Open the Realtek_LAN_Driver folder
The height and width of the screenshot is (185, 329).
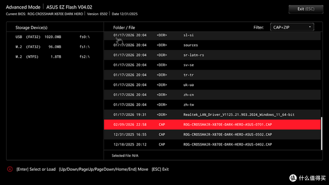[212, 115]
